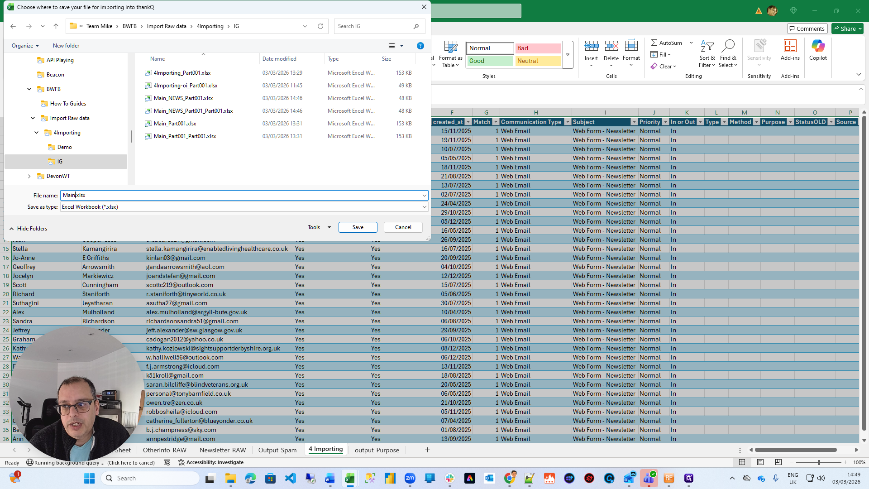The width and height of the screenshot is (869, 489).
Task: Switch to Page Layout view in status bar
Action: pyautogui.click(x=760, y=462)
